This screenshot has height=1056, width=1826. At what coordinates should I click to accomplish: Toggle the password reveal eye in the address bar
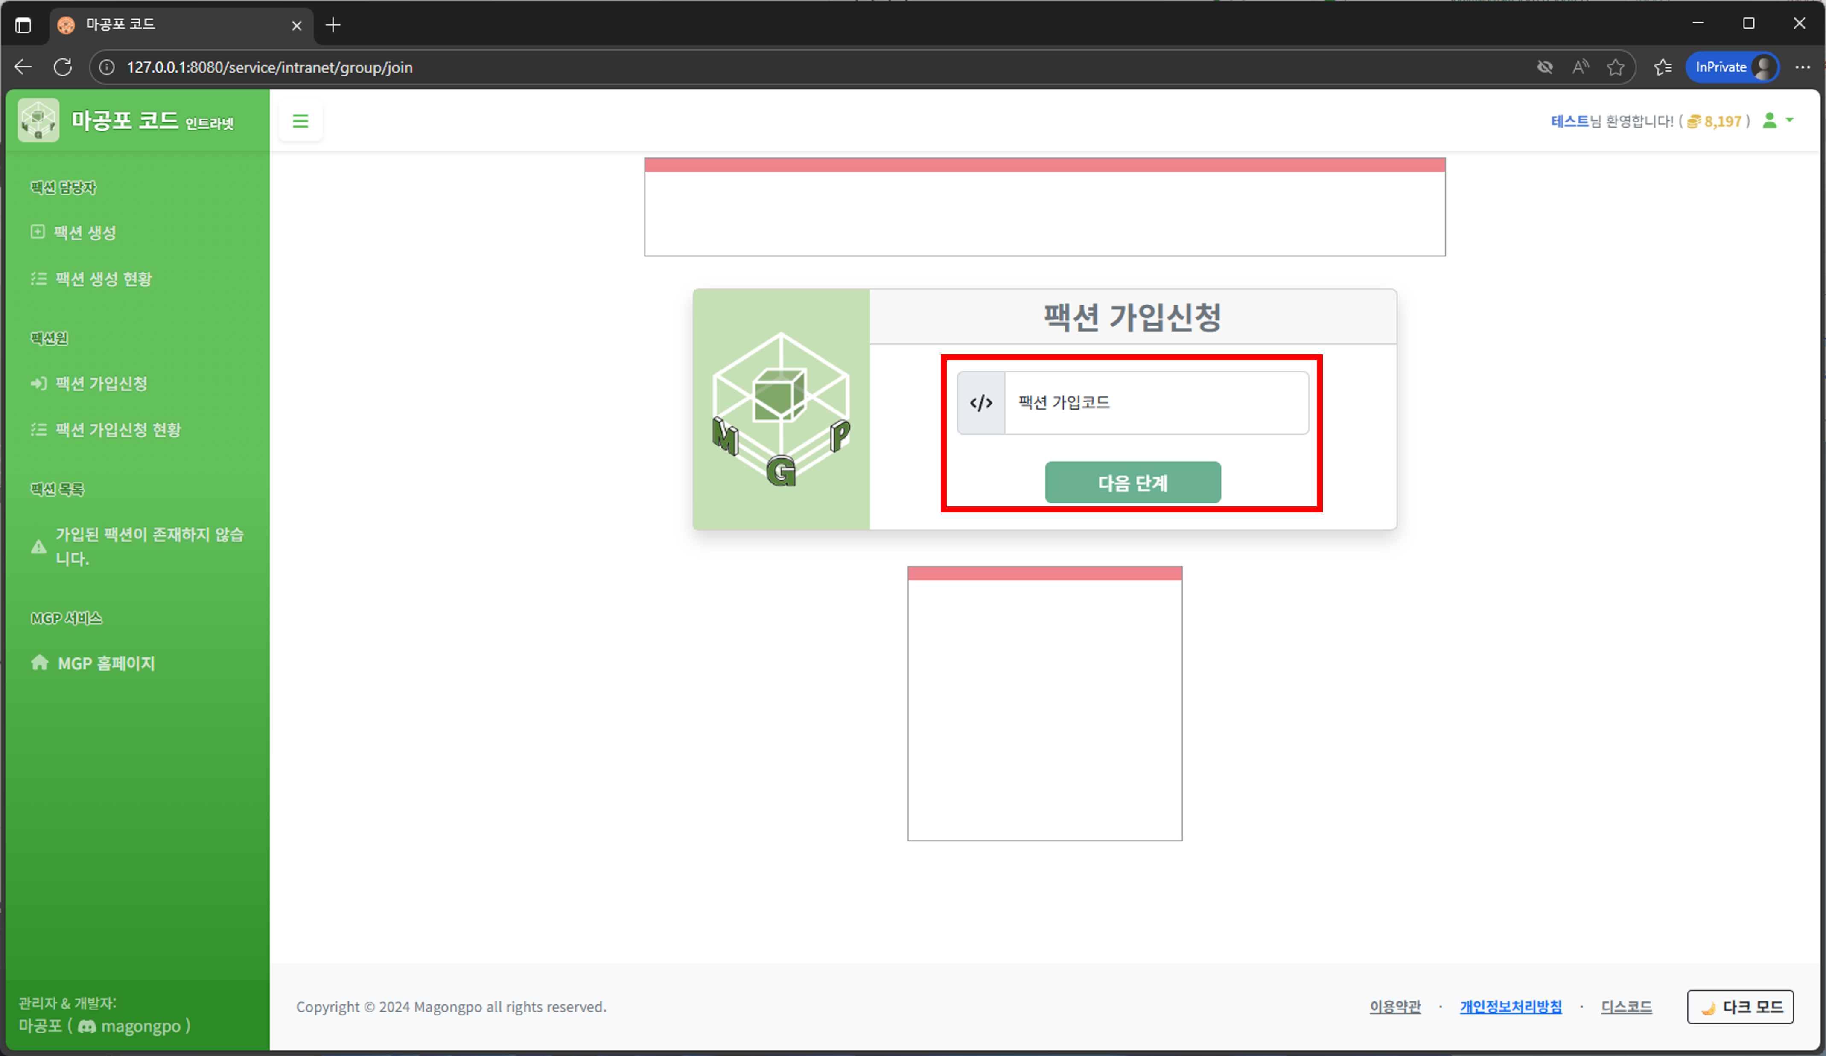(1545, 67)
